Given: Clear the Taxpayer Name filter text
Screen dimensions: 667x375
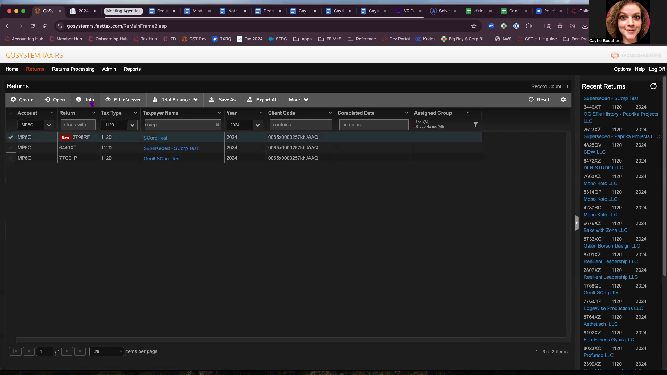Looking at the screenshot, I should click(217, 125).
